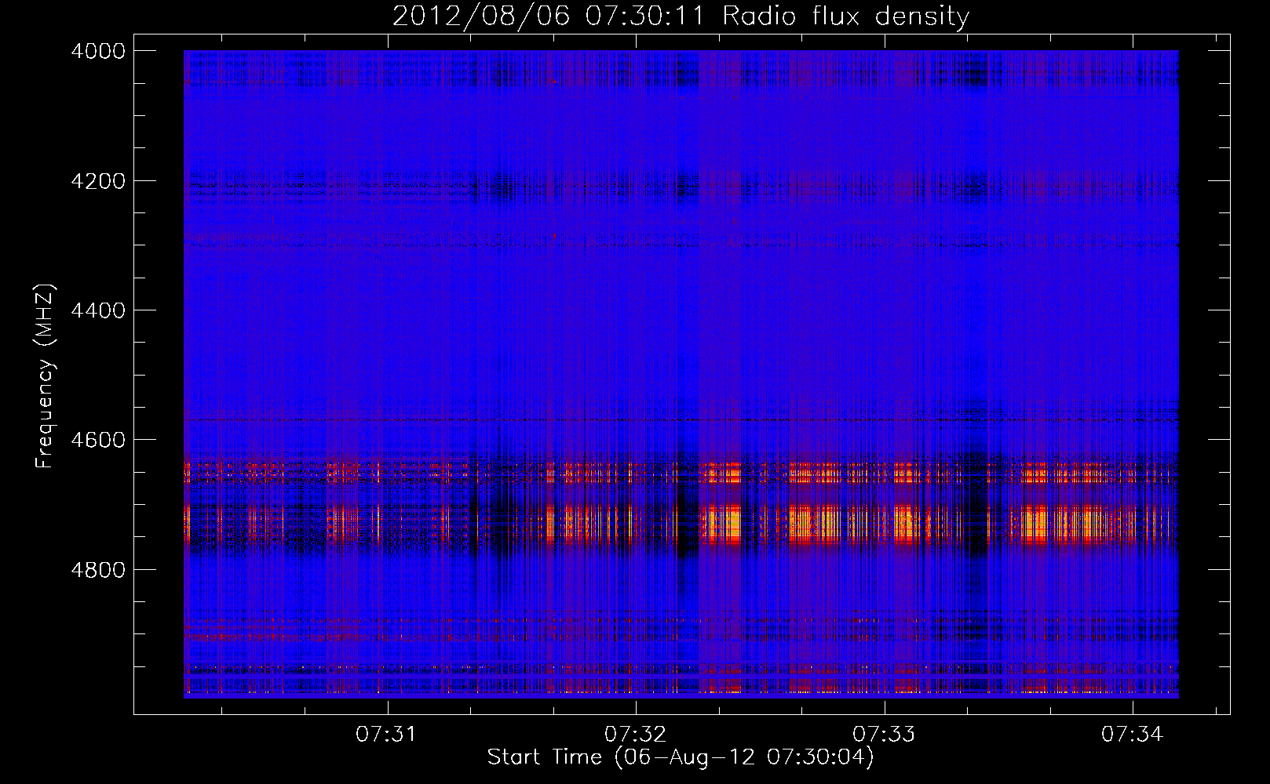Click the 07:32 time axis label
This screenshot has width=1270, height=784.
coord(635,735)
